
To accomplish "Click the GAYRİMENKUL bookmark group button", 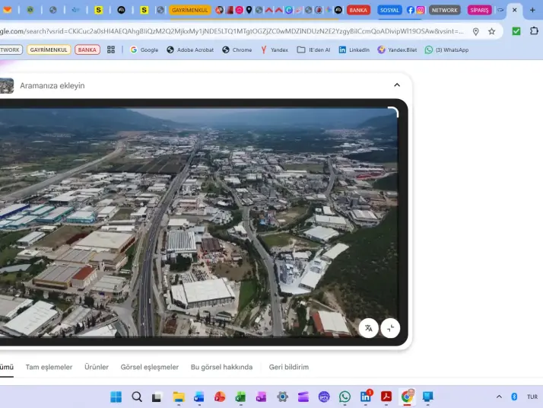I will [x=49, y=49].
